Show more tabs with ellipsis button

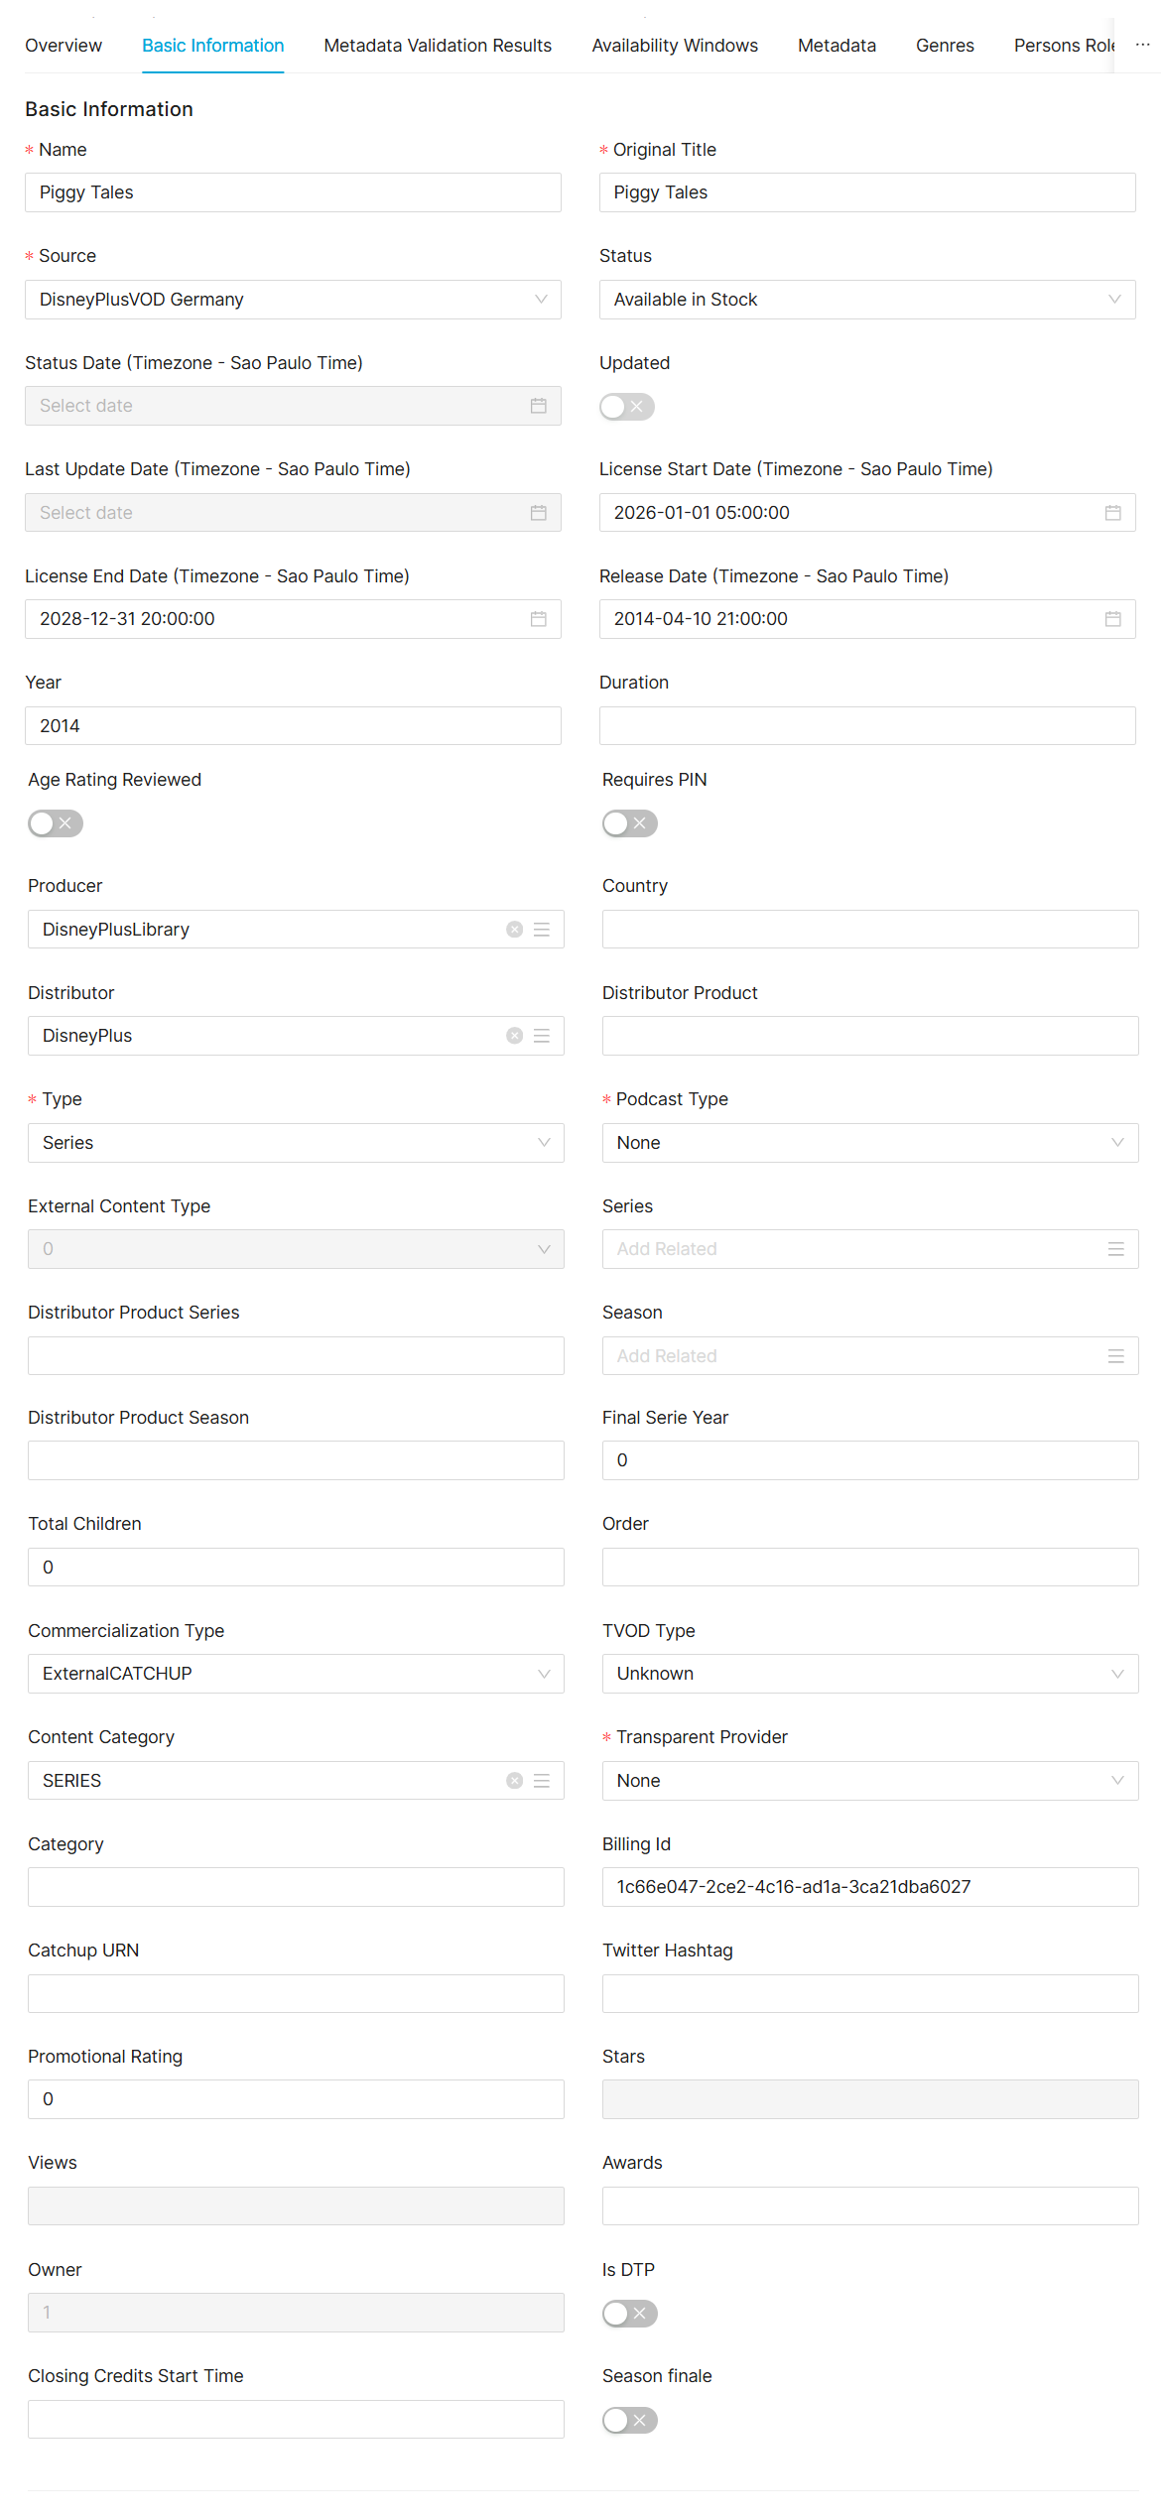(1142, 46)
